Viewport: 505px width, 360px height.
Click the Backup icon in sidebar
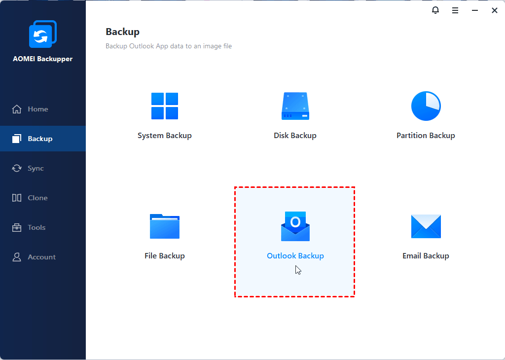pos(17,139)
